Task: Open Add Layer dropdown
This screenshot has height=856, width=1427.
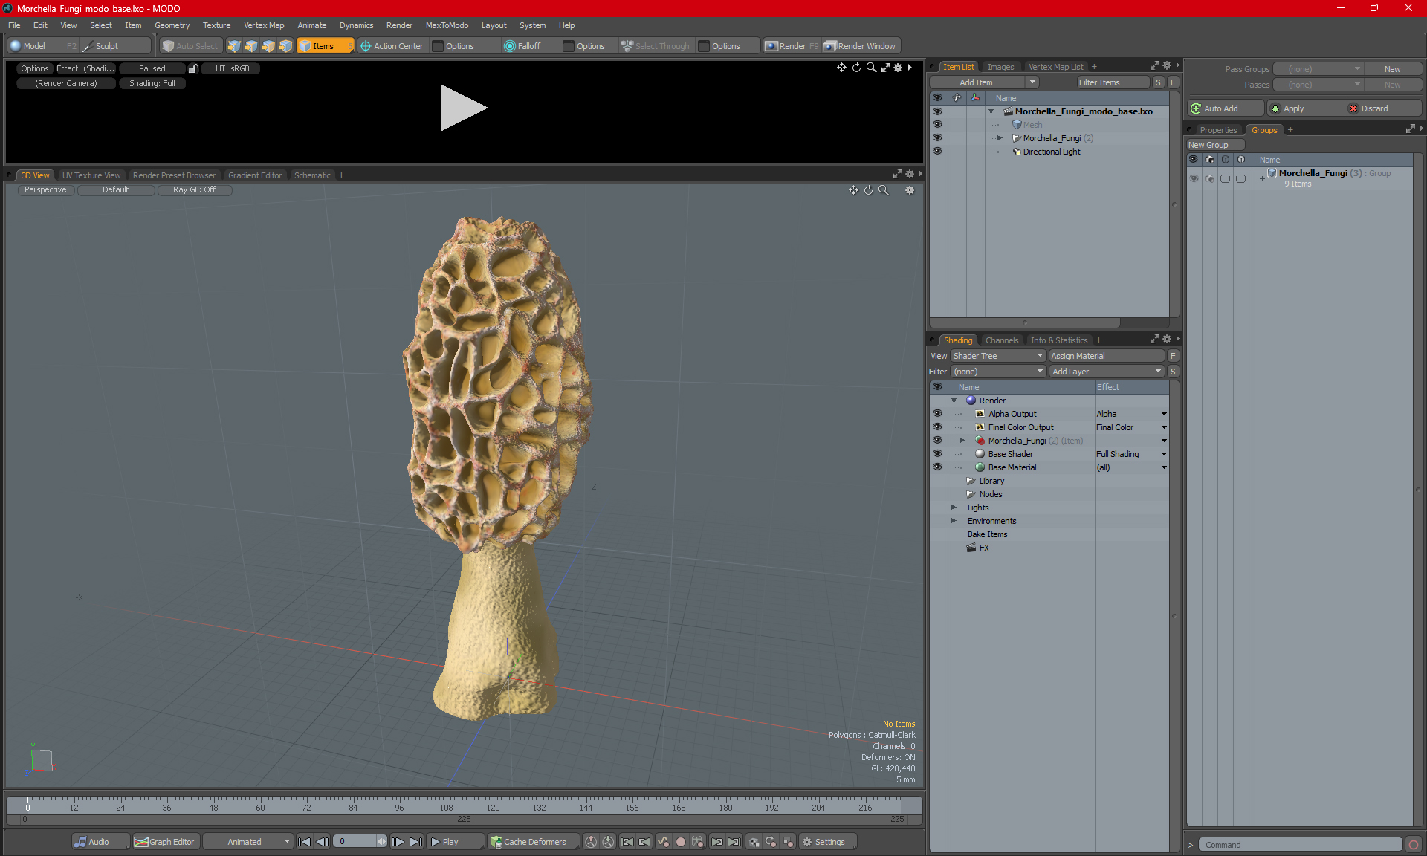Action: pos(1107,372)
